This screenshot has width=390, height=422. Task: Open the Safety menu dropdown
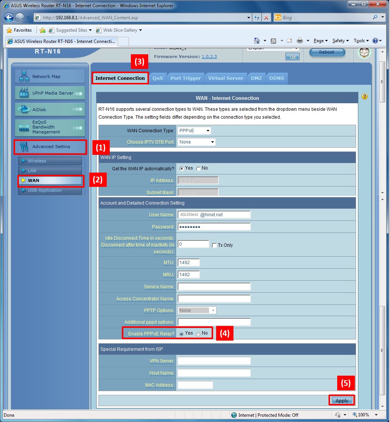point(341,41)
